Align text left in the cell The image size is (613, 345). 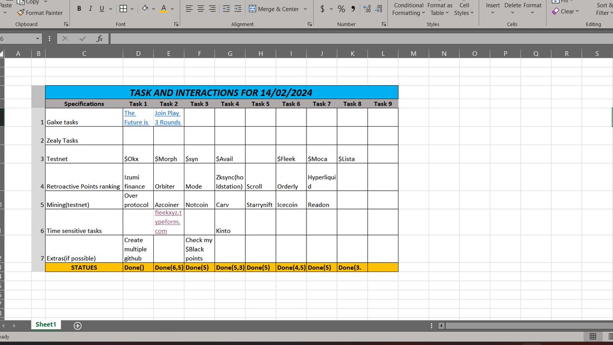(x=189, y=9)
